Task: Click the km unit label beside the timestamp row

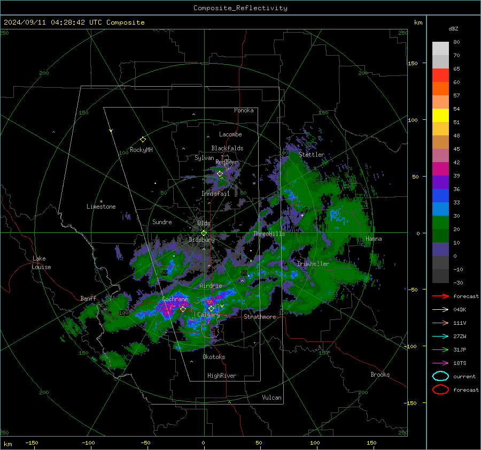Action: pyautogui.click(x=418, y=22)
